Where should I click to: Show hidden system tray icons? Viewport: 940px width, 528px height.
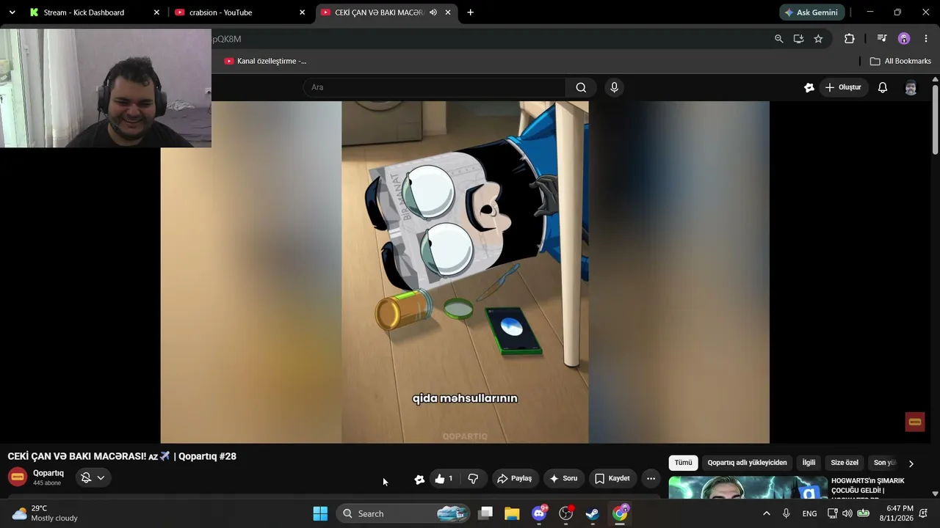pos(767,513)
